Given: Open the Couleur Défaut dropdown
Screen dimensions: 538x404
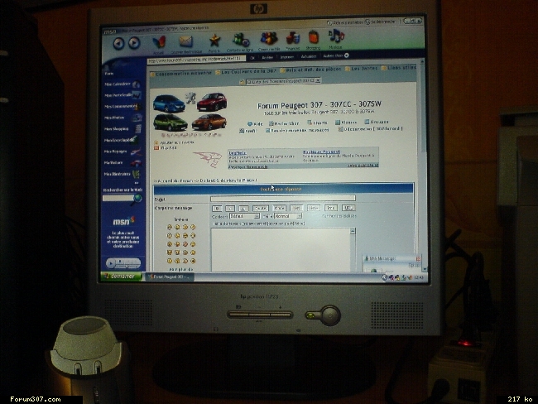Looking at the screenshot, I should coord(244,216).
